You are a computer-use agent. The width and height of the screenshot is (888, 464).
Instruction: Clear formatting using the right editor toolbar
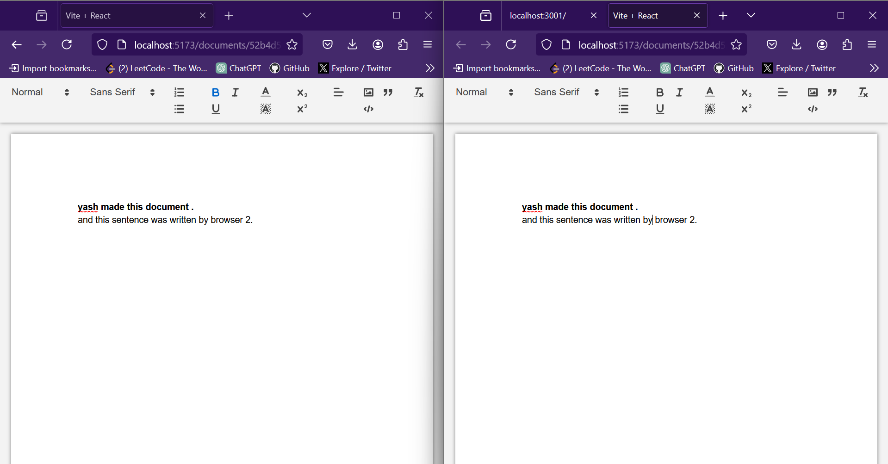[863, 92]
